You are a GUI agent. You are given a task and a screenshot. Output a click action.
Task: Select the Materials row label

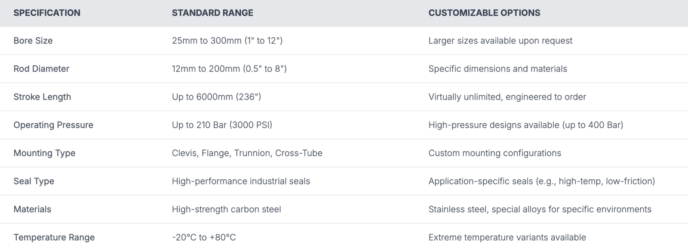tap(32, 209)
